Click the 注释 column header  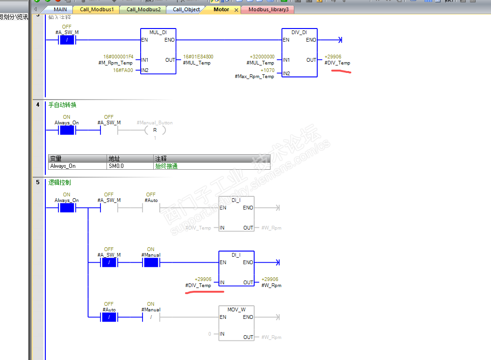[x=212, y=158]
